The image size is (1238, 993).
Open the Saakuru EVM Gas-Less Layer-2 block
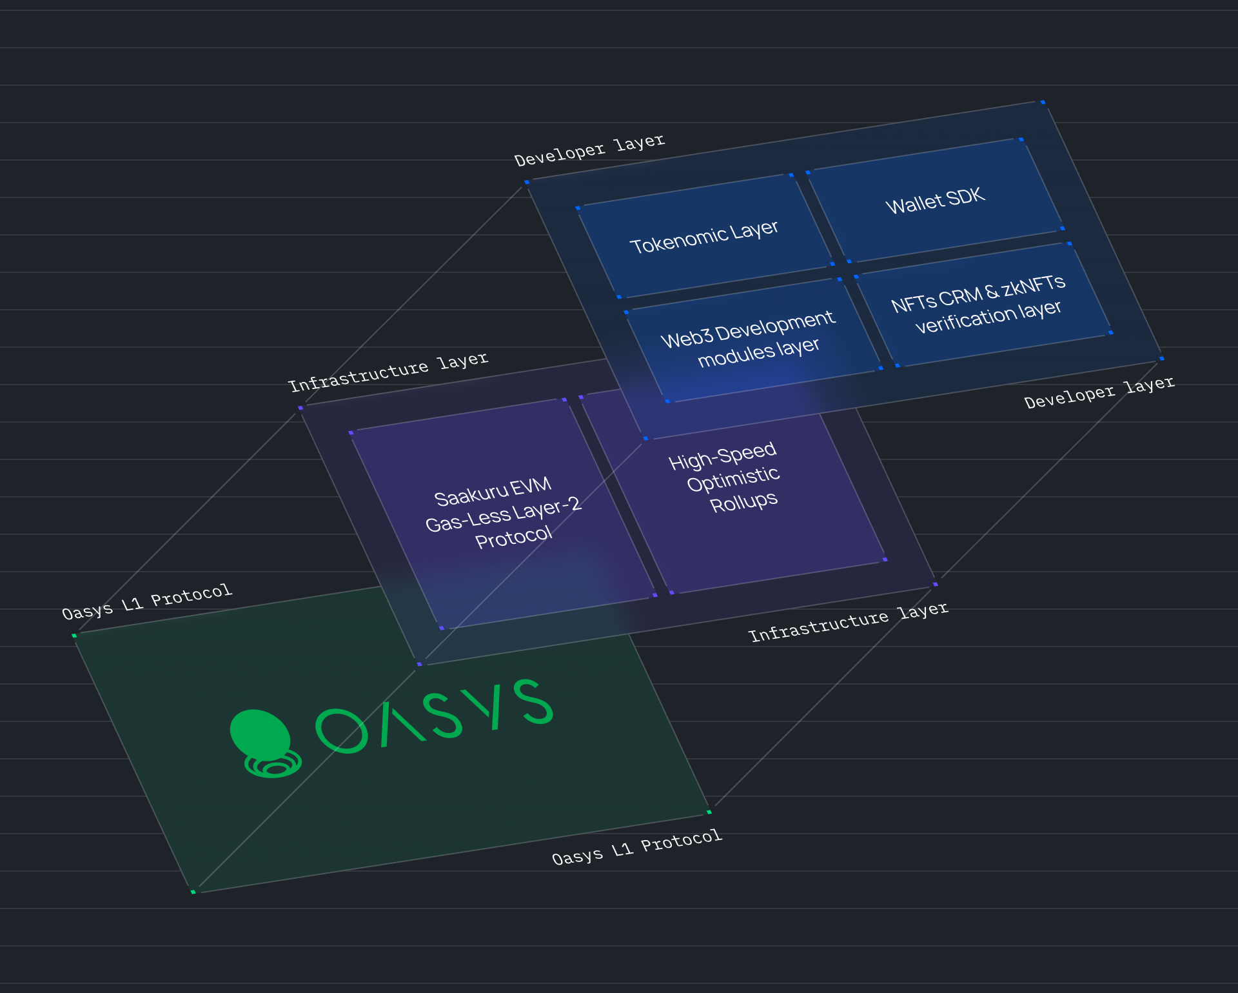pos(502,513)
